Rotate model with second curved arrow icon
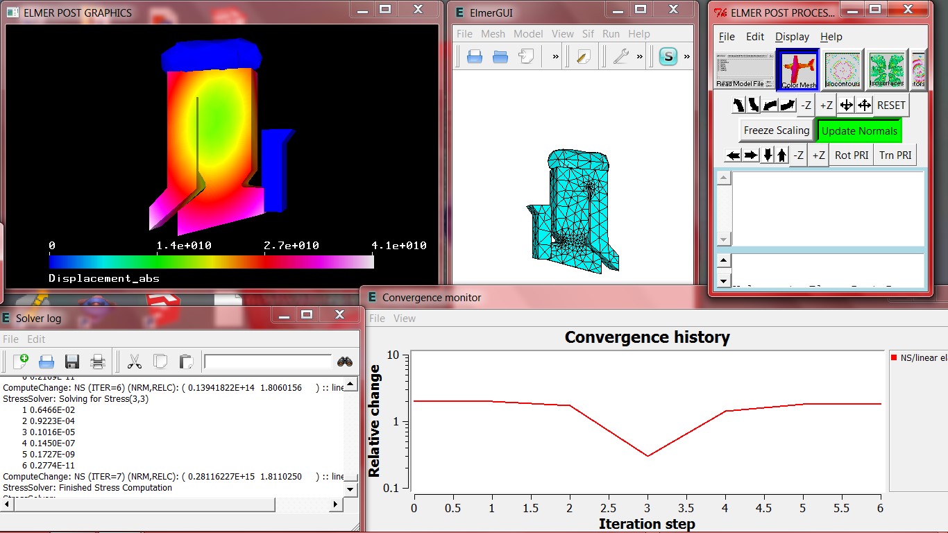948x533 pixels. point(754,105)
